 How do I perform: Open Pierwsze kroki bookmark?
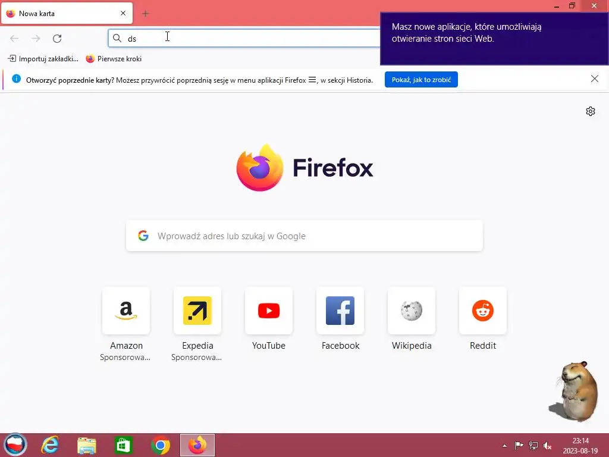[x=114, y=59]
